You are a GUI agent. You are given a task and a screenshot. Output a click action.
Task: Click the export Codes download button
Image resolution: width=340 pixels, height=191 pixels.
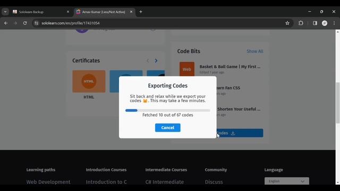pyautogui.click(x=240, y=133)
